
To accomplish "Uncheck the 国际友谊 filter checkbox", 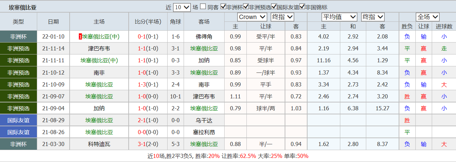I will pyautogui.click(x=274, y=7).
